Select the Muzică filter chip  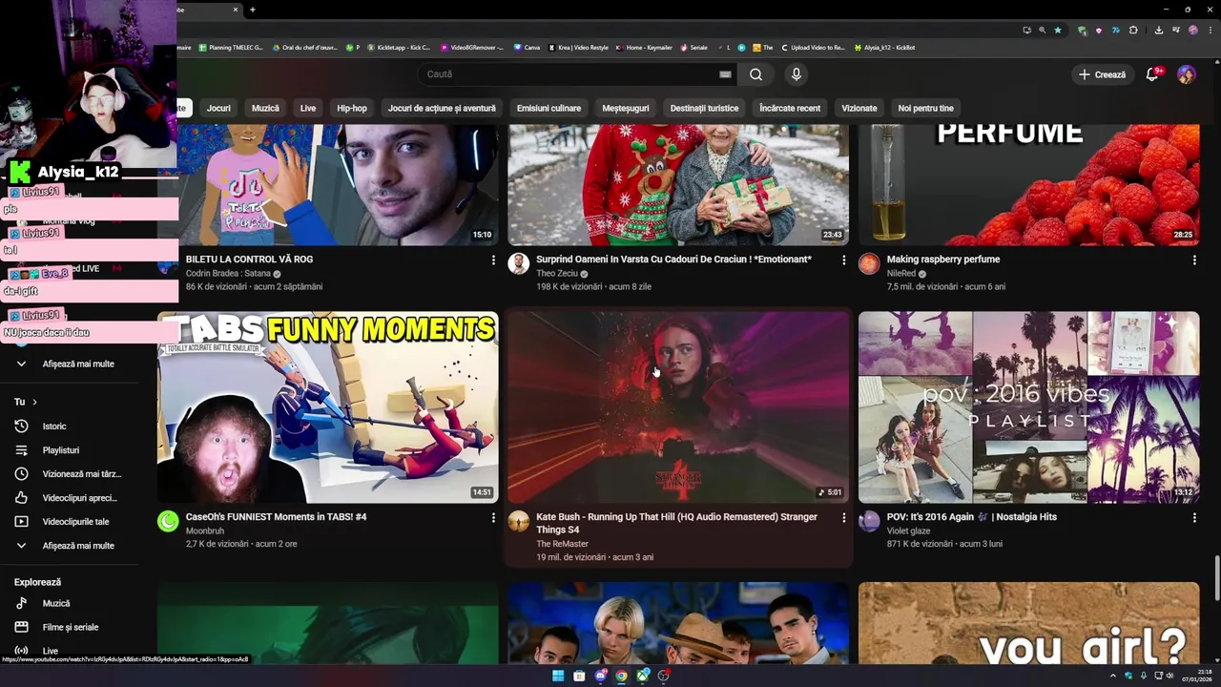coord(265,108)
